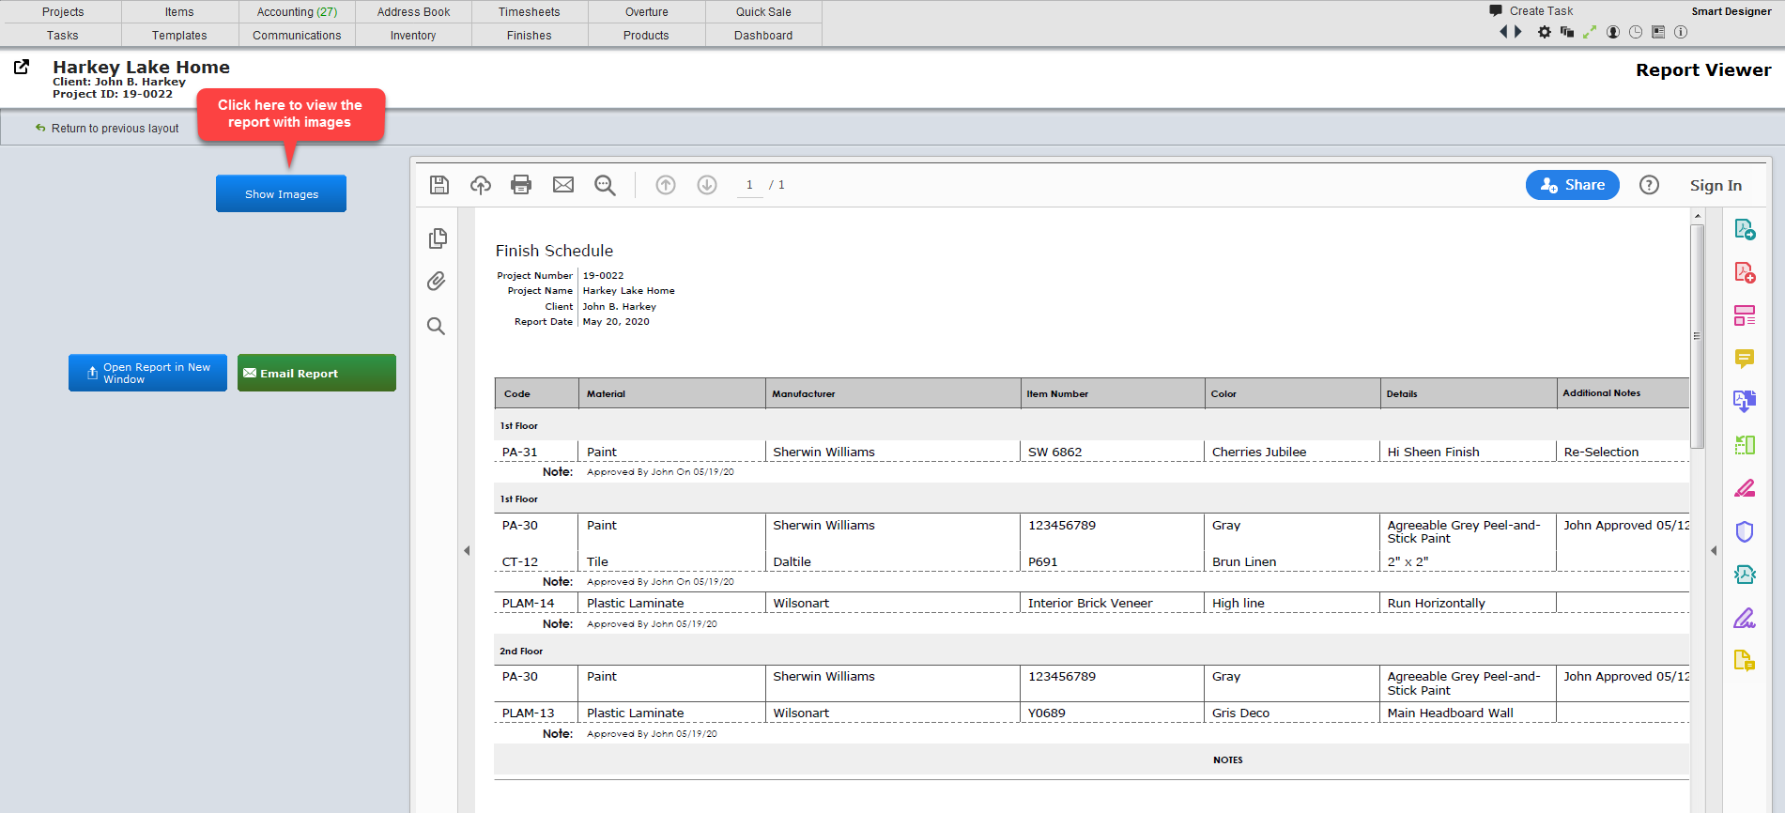Go to the Dashboard tab
This screenshot has width=1785, height=813.
click(763, 36)
